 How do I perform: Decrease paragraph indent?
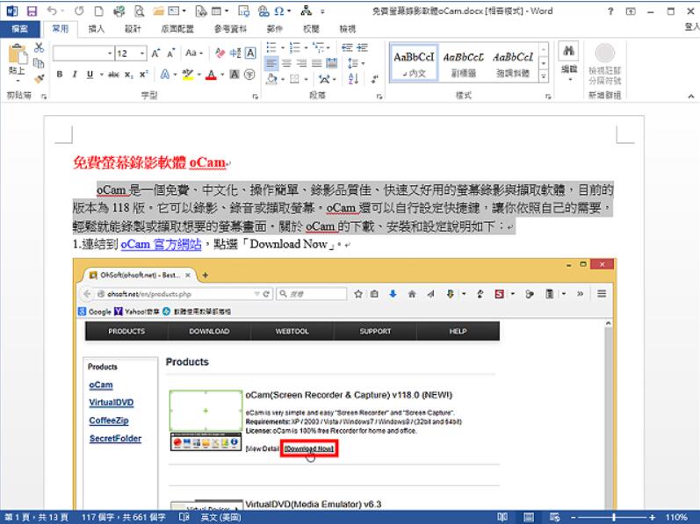(x=347, y=47)
